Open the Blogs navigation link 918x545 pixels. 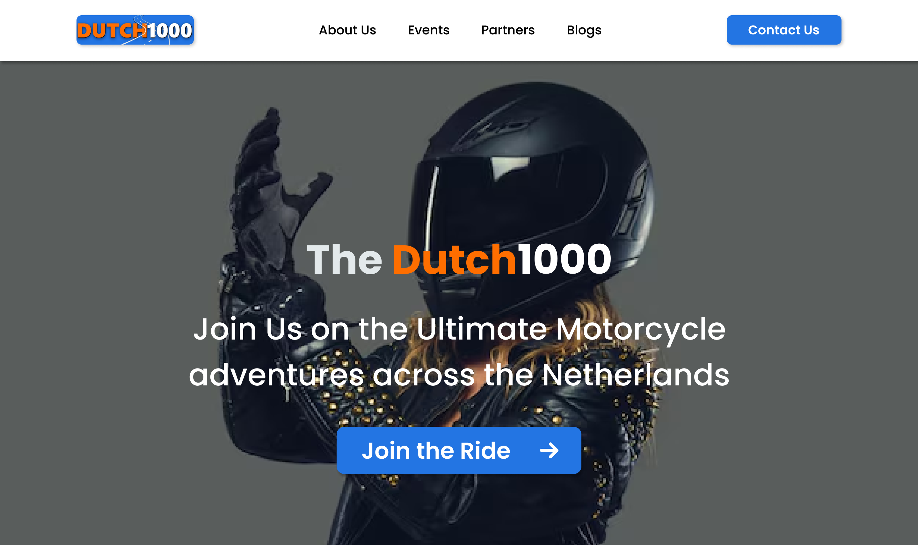(x=584, y=30)
